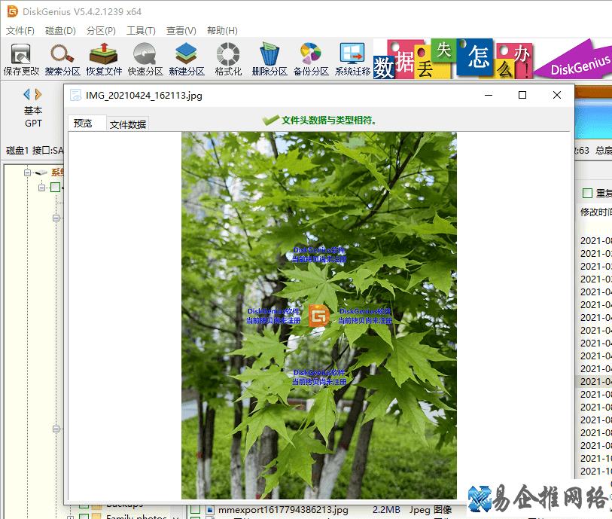Collapse the top disk node in the tree
Image resolution: width=612 pixels, height=519 pixels.
coord(28,172)
